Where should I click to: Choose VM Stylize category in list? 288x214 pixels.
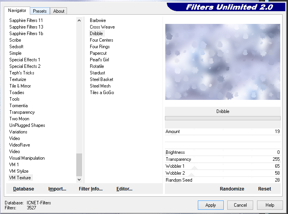[19, 171]
